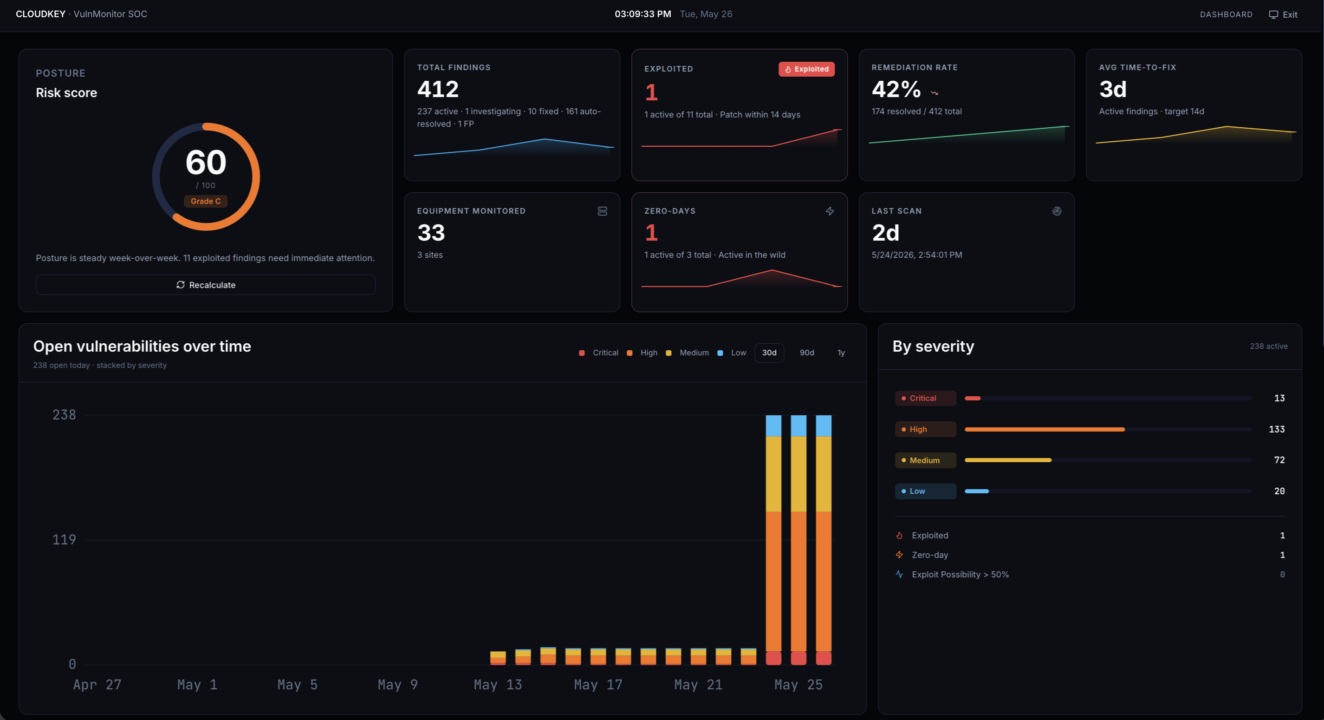Click the Zero-day count row label
1324x720 pixels.
pos(929,555)
